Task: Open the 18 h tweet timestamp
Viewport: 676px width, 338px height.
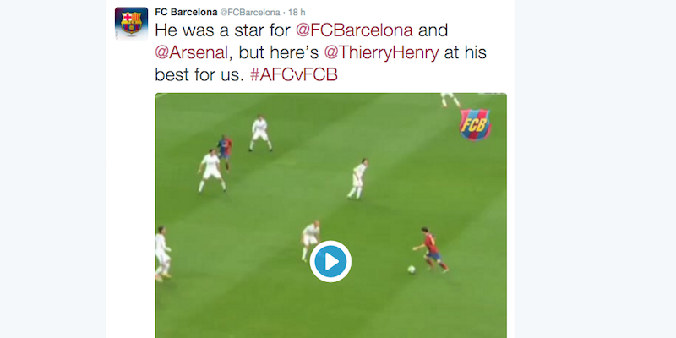Action: click(297, 12)
